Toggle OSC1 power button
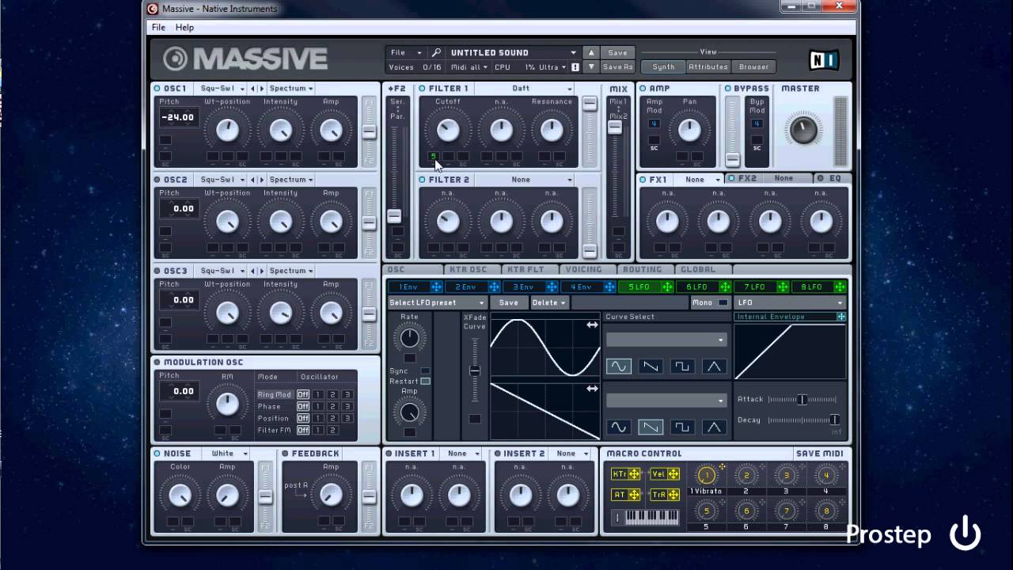 (x=157, y=89)
